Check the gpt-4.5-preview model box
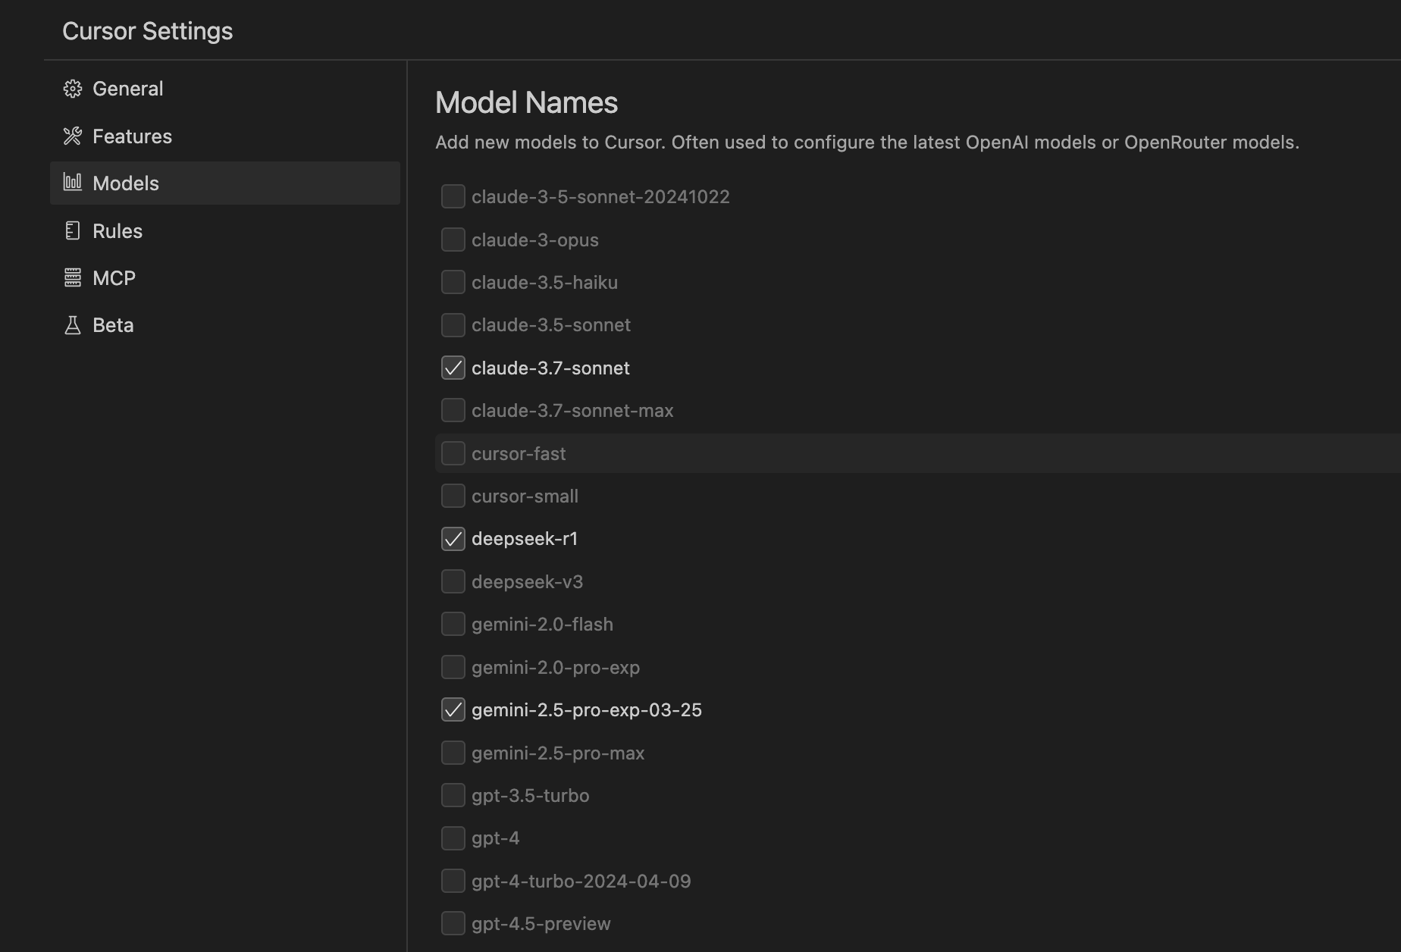This screenshot has height=952, width=1401. pos(453,923)
